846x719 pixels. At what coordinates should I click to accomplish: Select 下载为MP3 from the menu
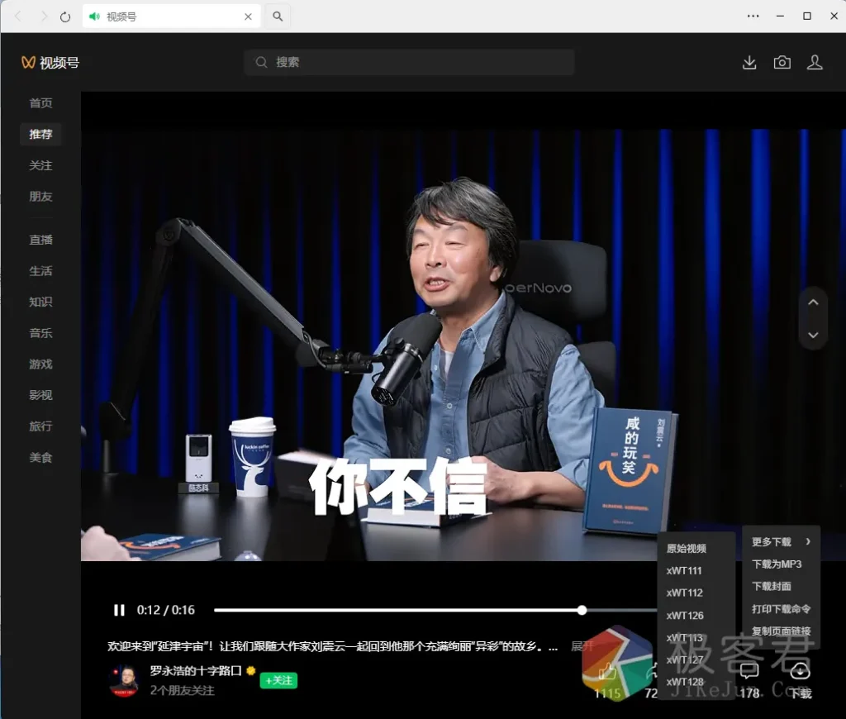[x=777, y=564]
